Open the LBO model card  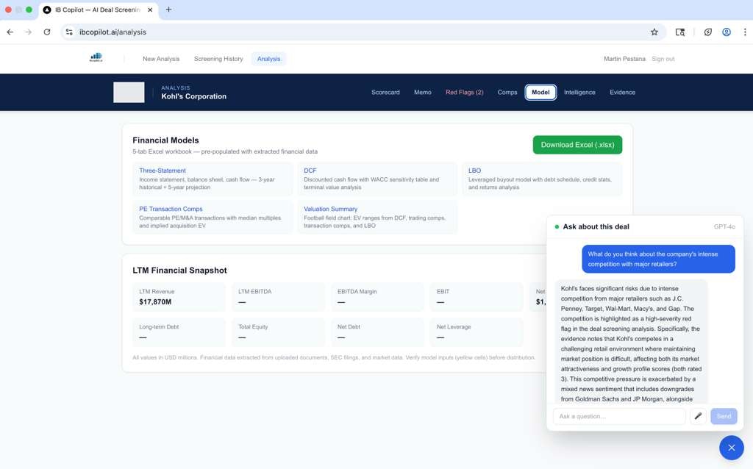(x=542, y=179)
